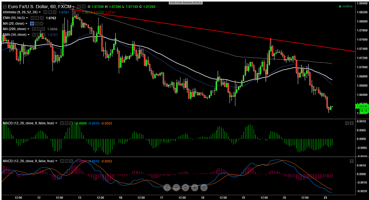Click the 1.07600 price scale label
Viewport: 369px width, 200px height.
[363, 40]
